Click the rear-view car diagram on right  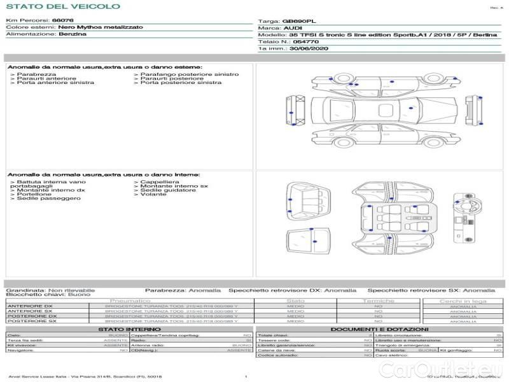coord(472,108)
